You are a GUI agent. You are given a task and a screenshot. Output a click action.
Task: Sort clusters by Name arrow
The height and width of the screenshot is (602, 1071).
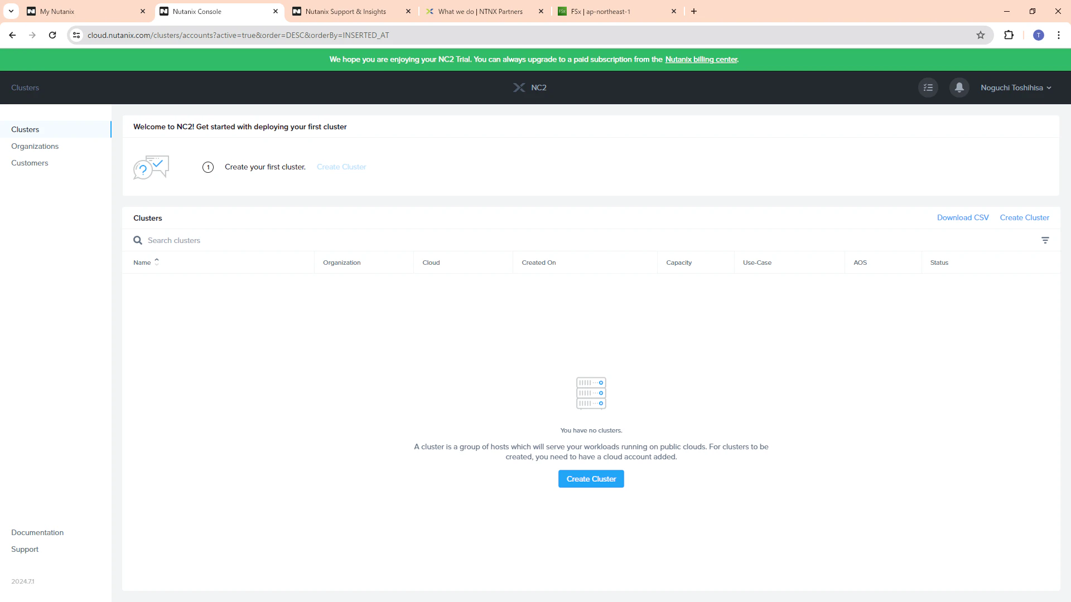tap(157, 262)
